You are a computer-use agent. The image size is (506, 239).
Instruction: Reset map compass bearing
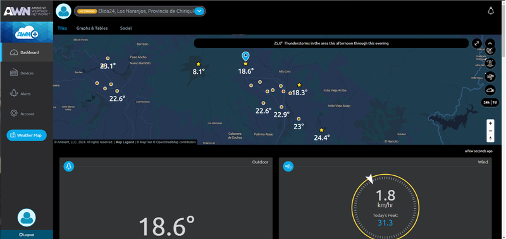pos(490,138)
